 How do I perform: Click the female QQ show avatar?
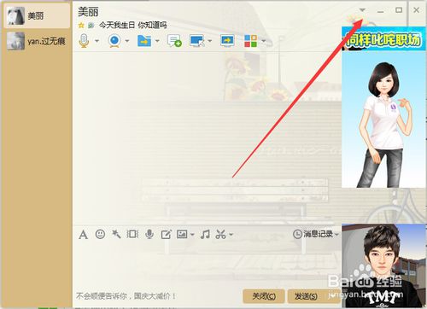(x=383, y=119)
